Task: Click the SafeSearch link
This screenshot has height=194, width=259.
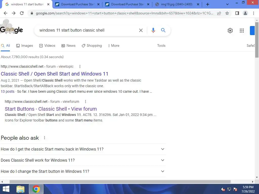Action: tap(251, 45)
